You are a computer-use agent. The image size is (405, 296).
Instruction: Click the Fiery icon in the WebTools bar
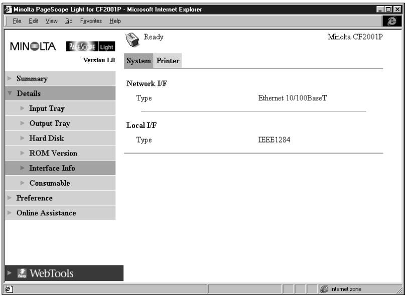click(22, 273)
